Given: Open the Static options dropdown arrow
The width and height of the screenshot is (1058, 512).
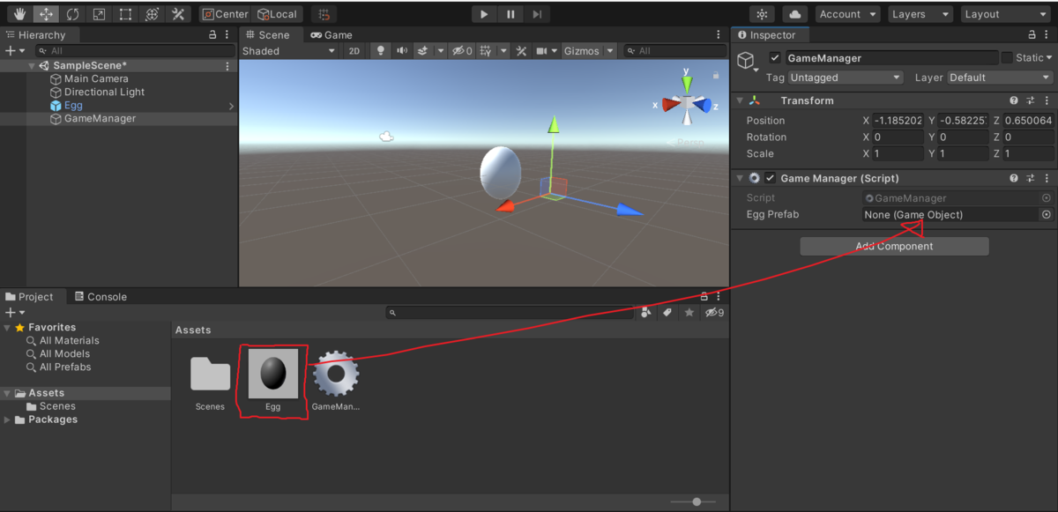Looking at the screenshot, I should (1049, 58).
